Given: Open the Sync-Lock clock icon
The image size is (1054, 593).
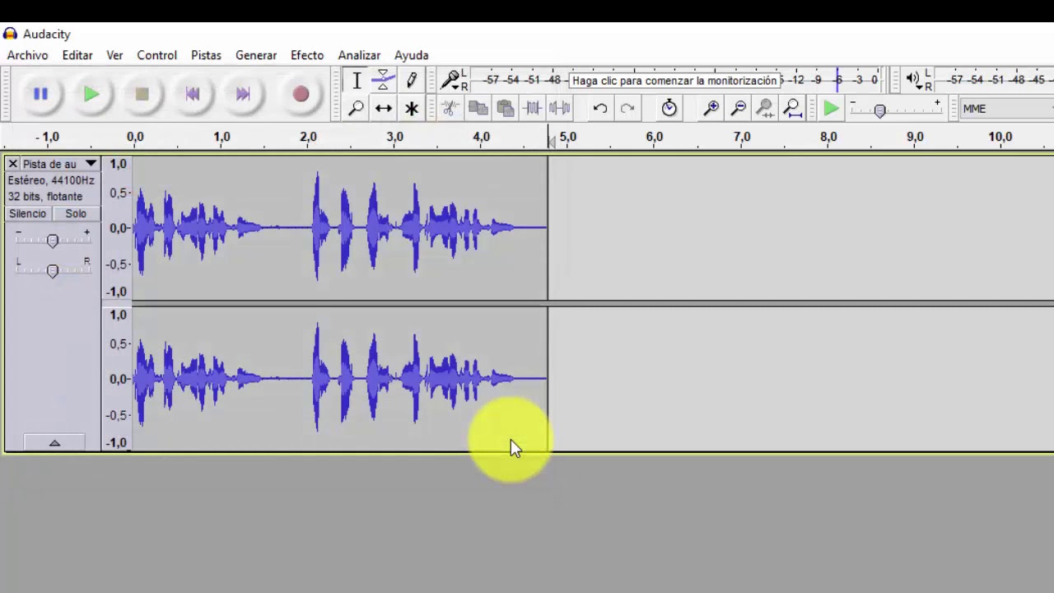Looking at the screenshot, I should pyautogui.click(x=669, y=108).
